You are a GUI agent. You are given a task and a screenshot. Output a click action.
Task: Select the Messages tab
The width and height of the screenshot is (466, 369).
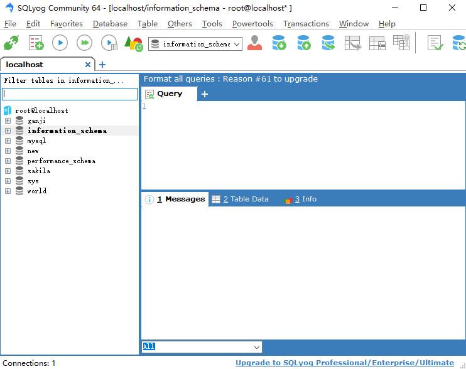pos(175,199)
